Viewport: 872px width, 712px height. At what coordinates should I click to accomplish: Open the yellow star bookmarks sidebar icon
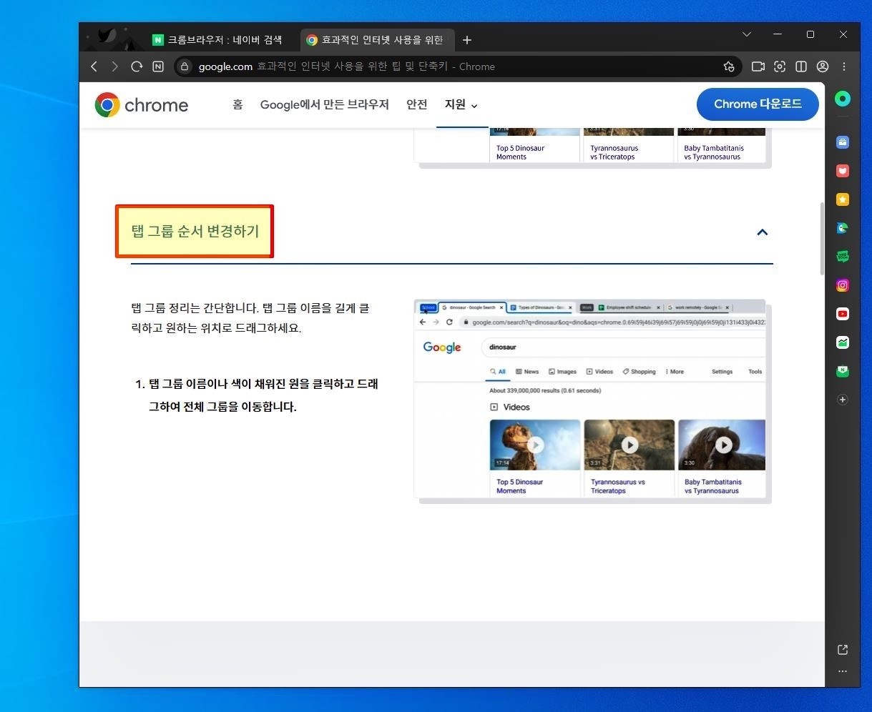[843, 199]
